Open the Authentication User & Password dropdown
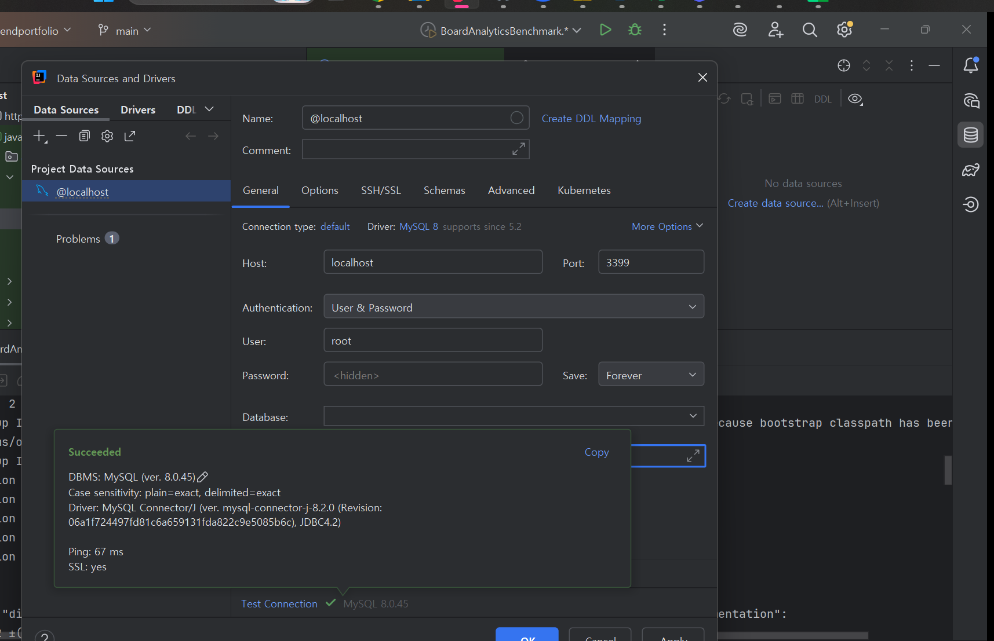The height and width of the screenshot is (641, 994). click(x=514, y=307)
